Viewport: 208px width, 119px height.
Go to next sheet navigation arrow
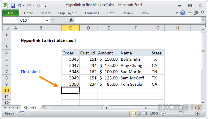(x=14, y=108)
